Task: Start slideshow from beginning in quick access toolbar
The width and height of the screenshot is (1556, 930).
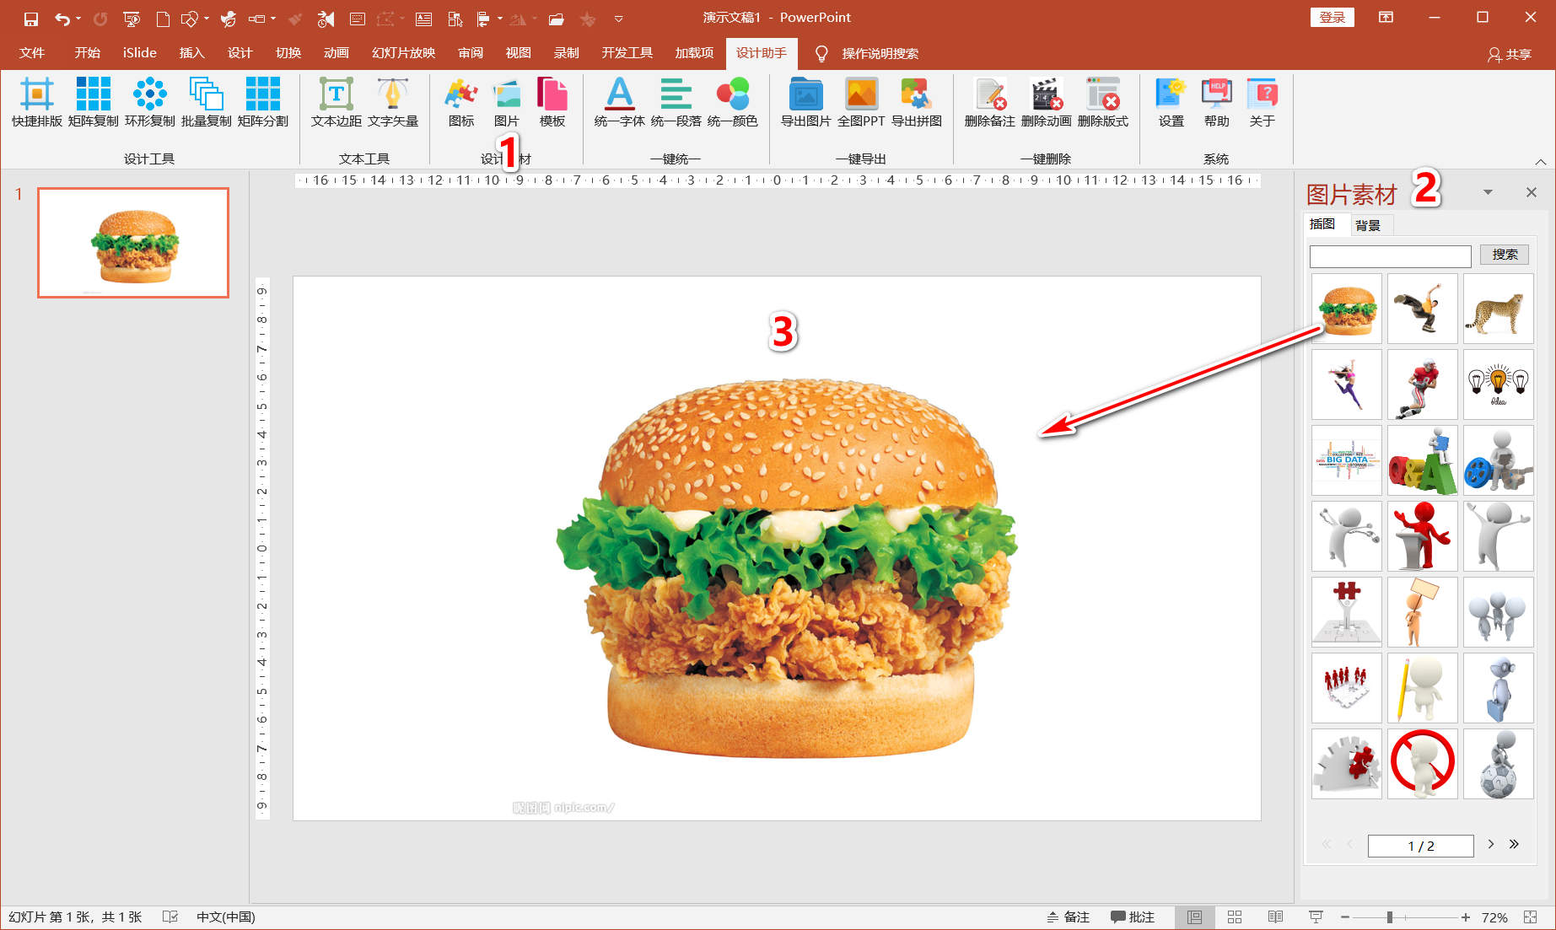Action: [132, 19]
